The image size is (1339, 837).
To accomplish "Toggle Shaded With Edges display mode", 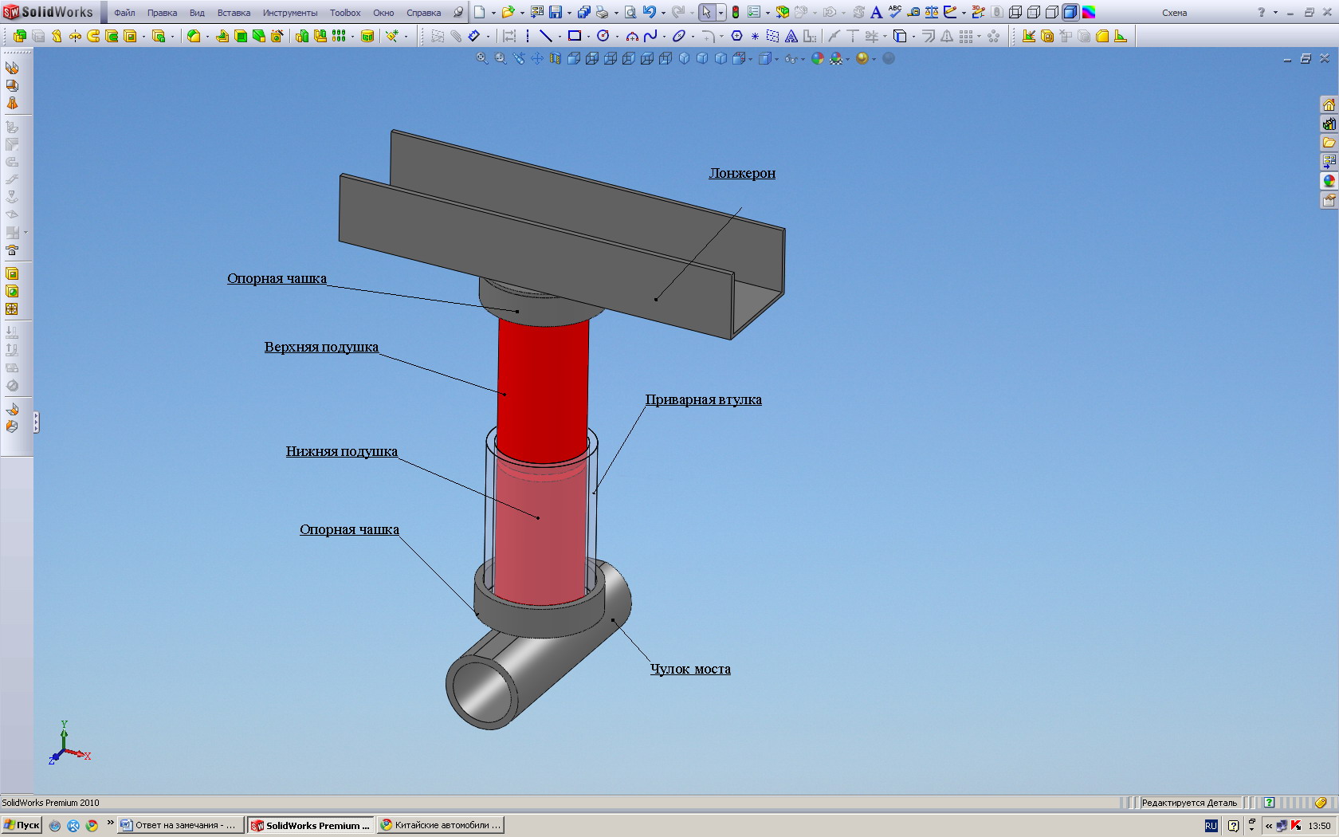I will [x=1070, y=13].
